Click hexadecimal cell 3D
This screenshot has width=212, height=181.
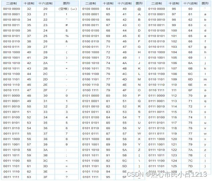click(45, 166)
